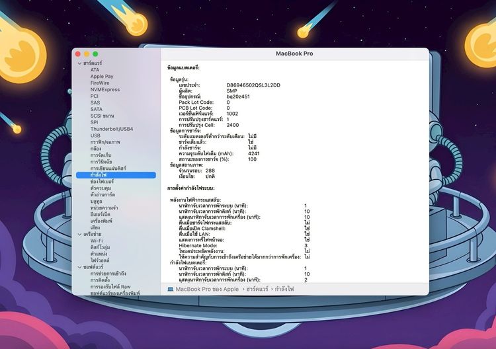Click the MacBook laptop icon in path bar
Image resolution: width=496 pixels, height=349 pixels.
click(x=170, y=289)
